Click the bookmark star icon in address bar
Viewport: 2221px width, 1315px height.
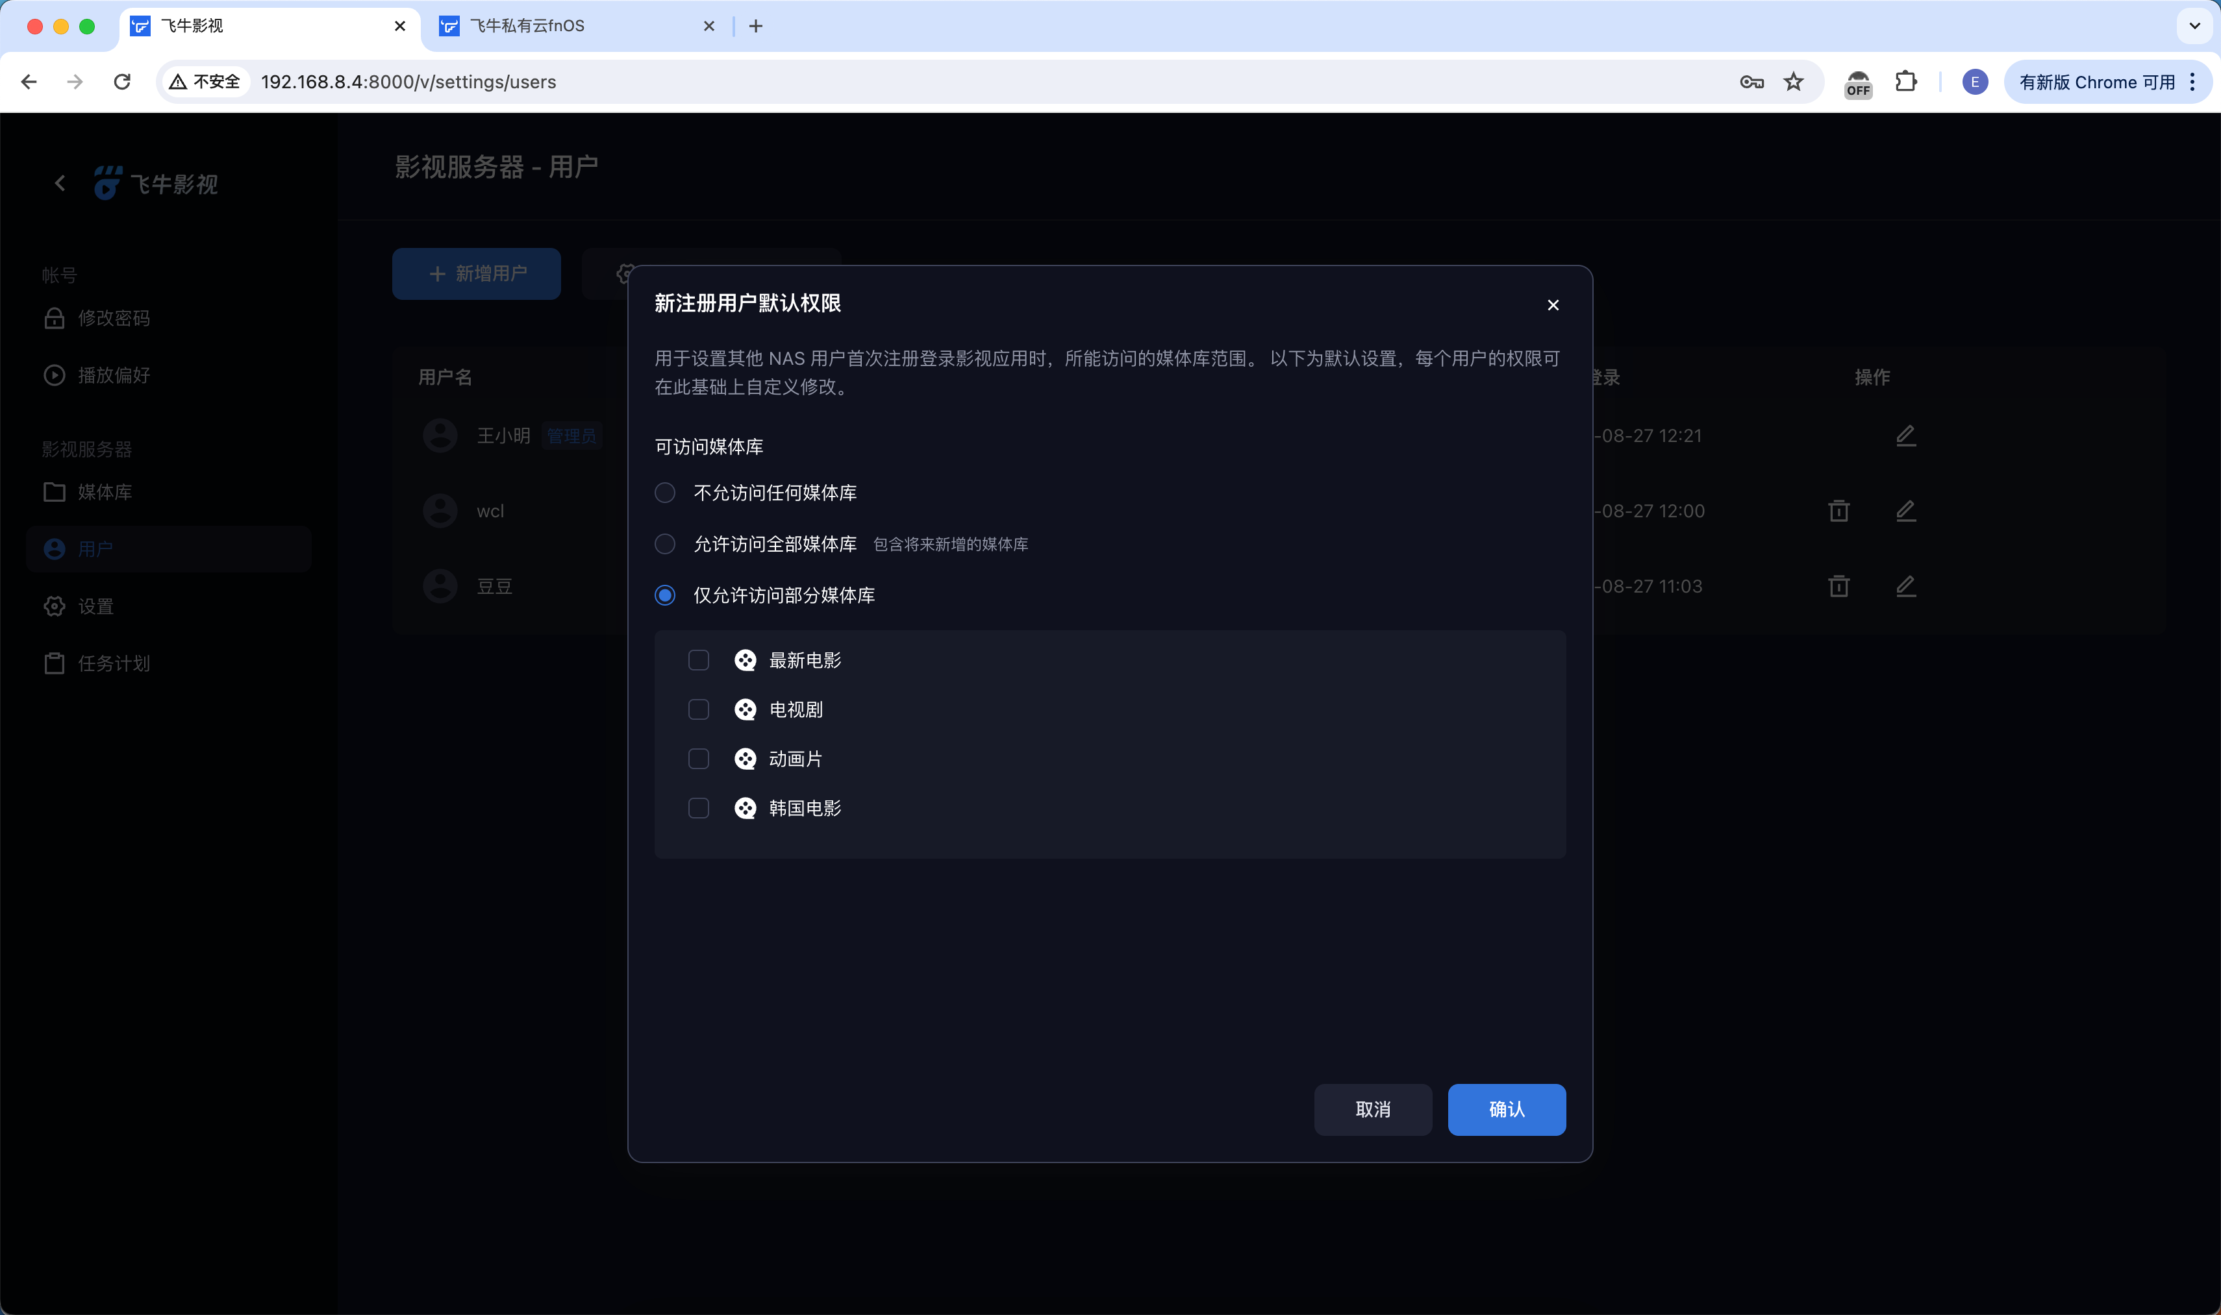tap(1794, 82)
